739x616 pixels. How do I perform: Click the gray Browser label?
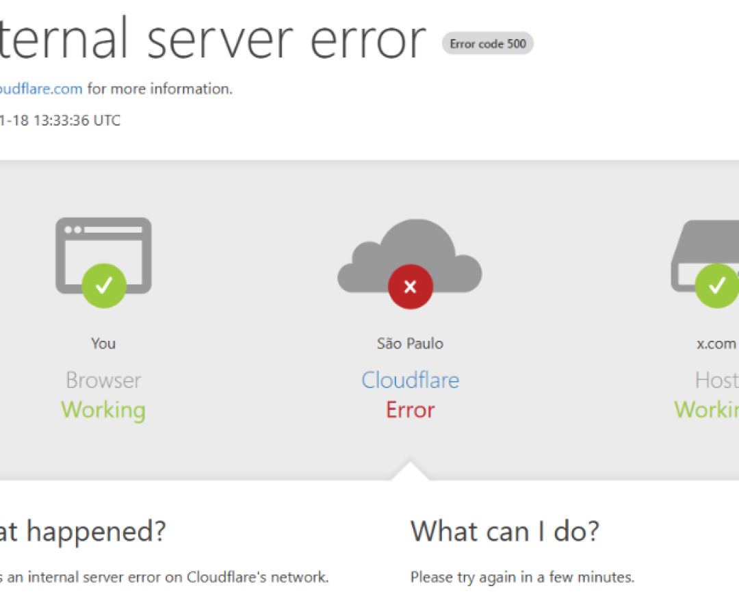click(103, 380)
